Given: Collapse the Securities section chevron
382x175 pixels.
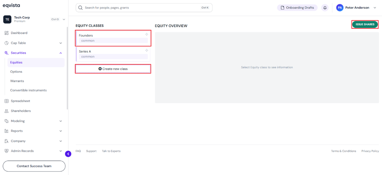Looking at the screenshot, I should [61, 53].
